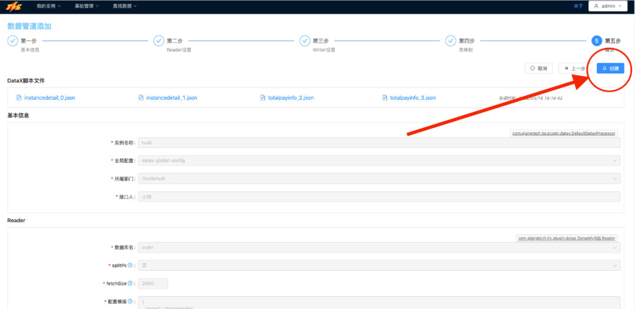
Task: Click the 第二步 Reader设置 step label
Action: point(179,45)
